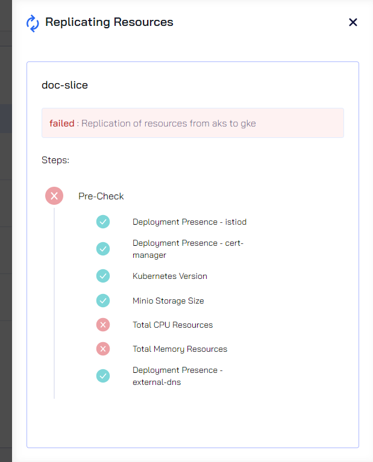373x462 pixels.
Task: Click the red failed Pre-Check status icon
Action: click(x=54, y=196)
